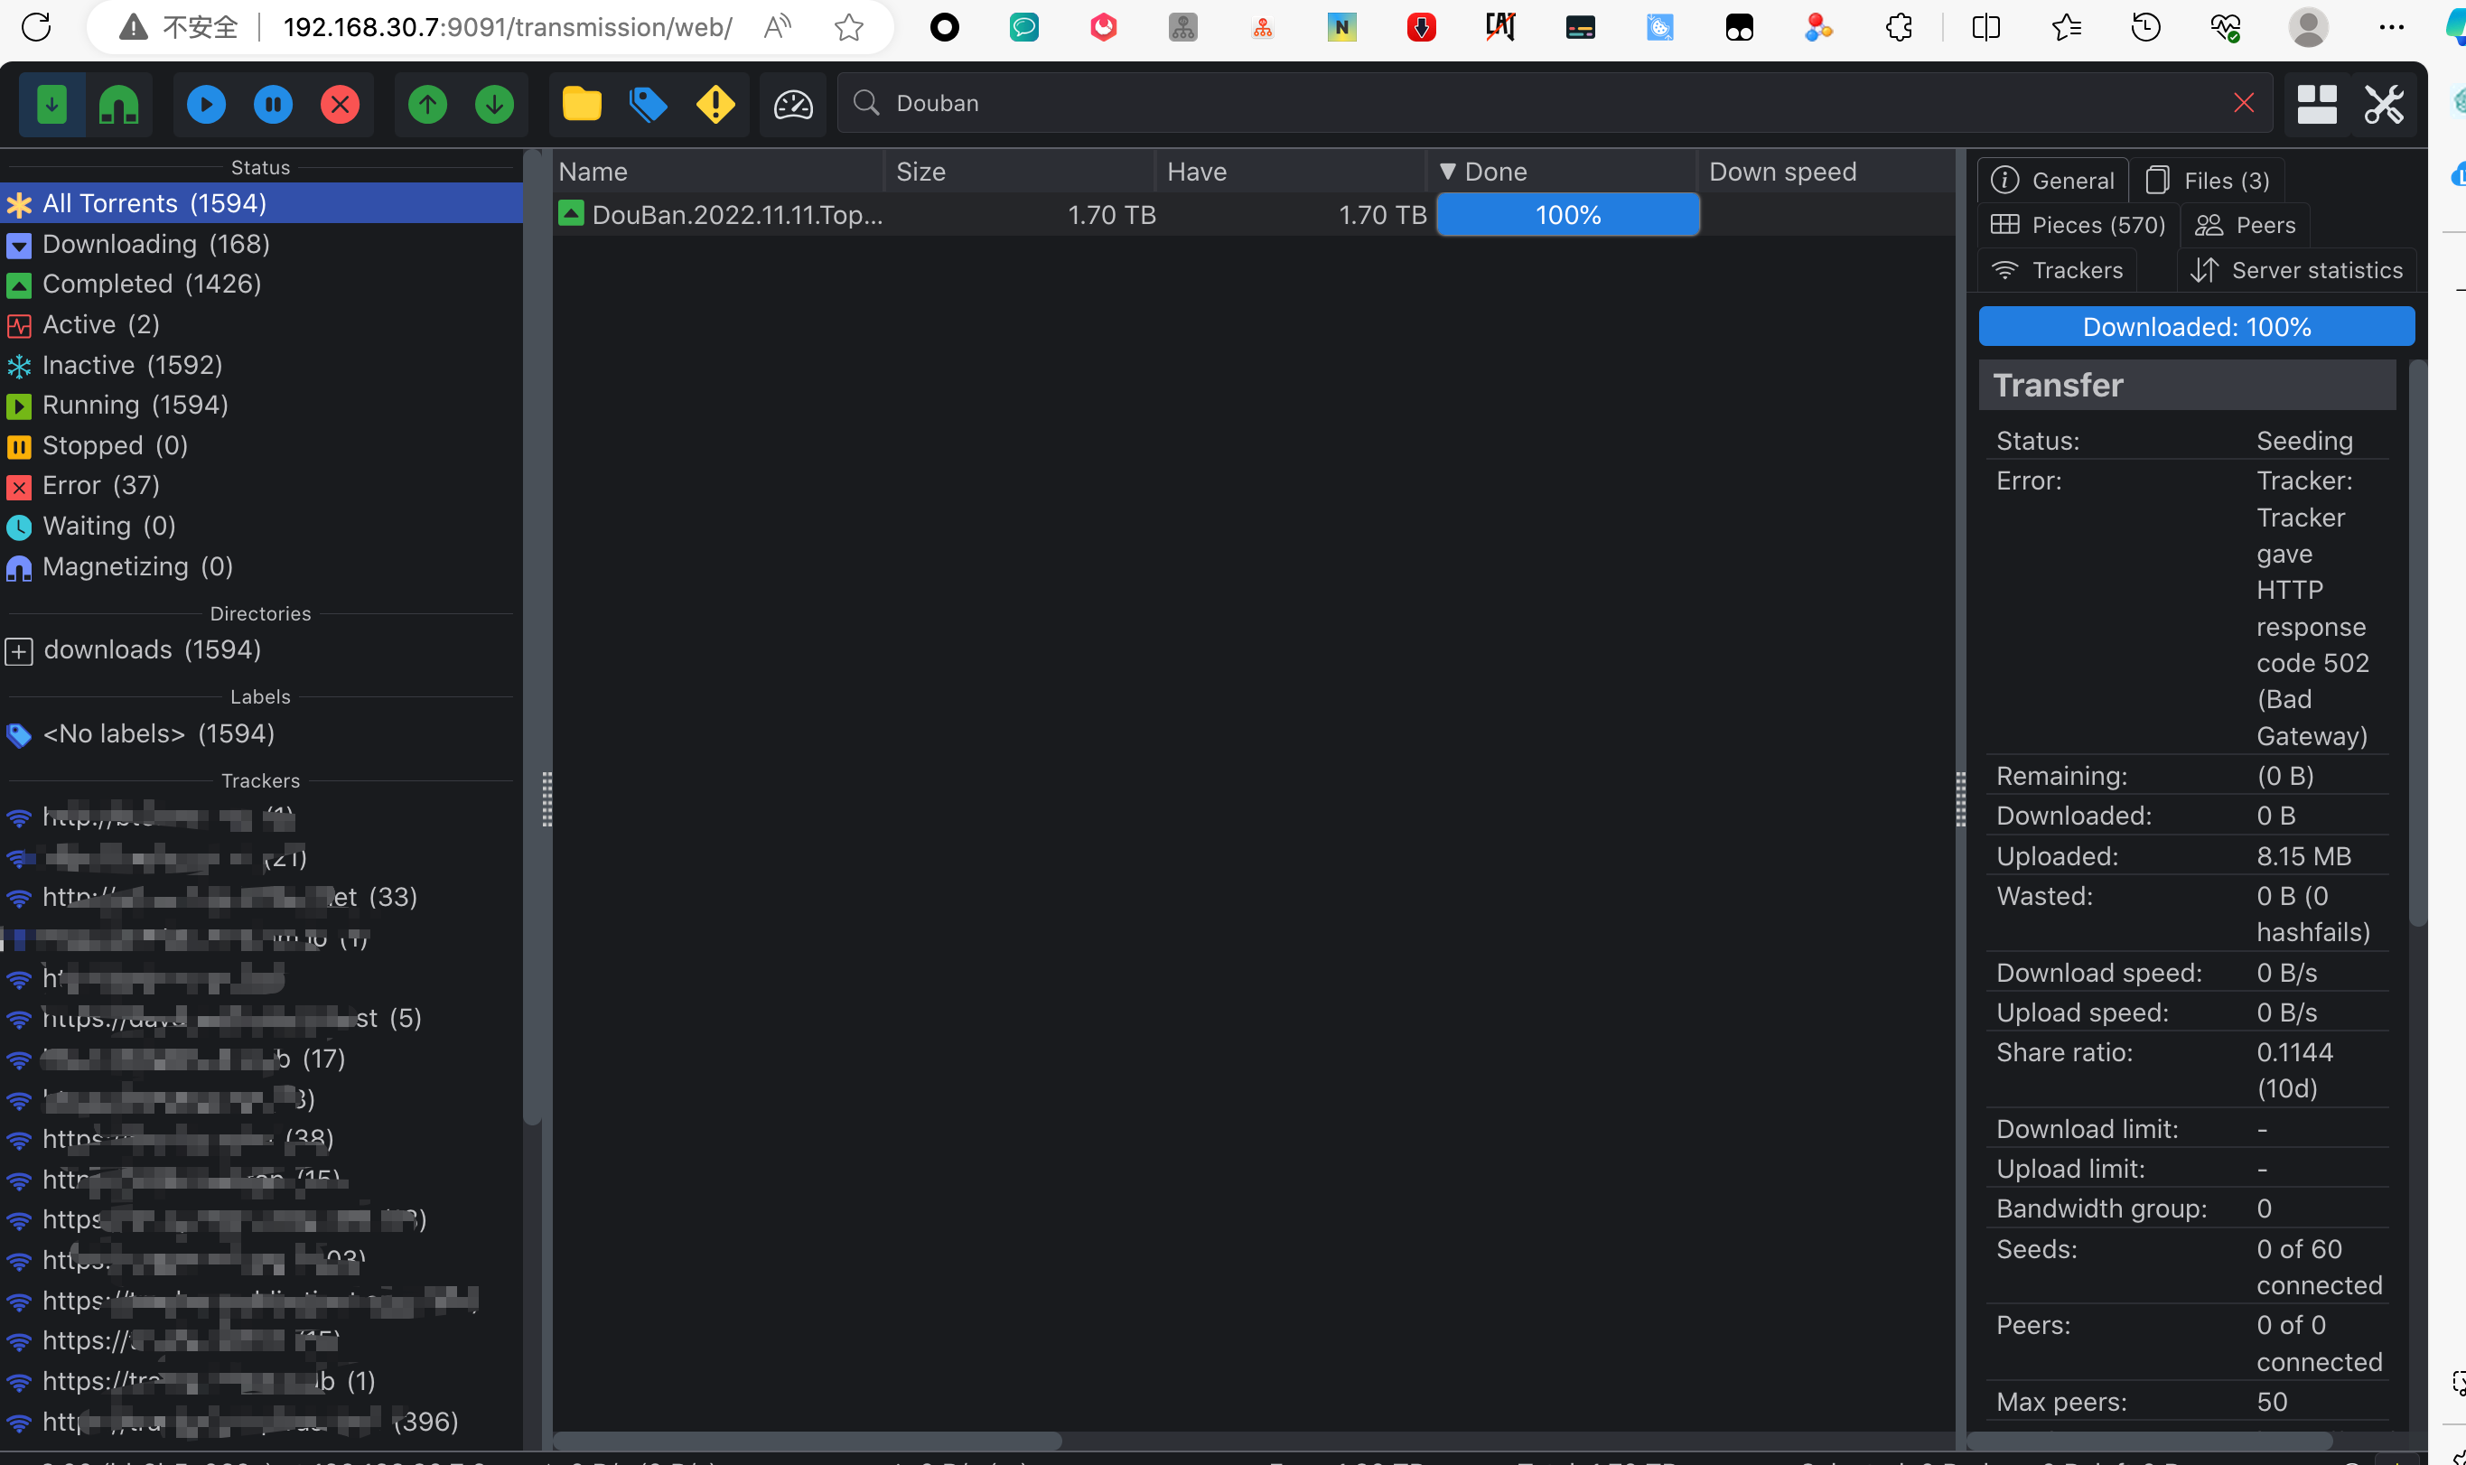This screenshot has width=2466, height=1465.
Task: Click the horizontal scrollbar under torrent list
Action: tap(808, 1441)
